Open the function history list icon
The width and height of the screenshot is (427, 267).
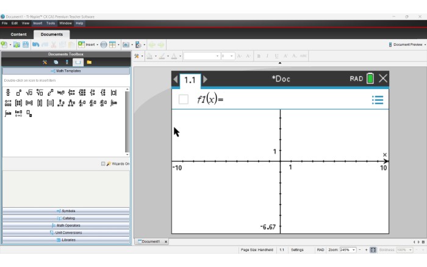click(x=378, y=100)
